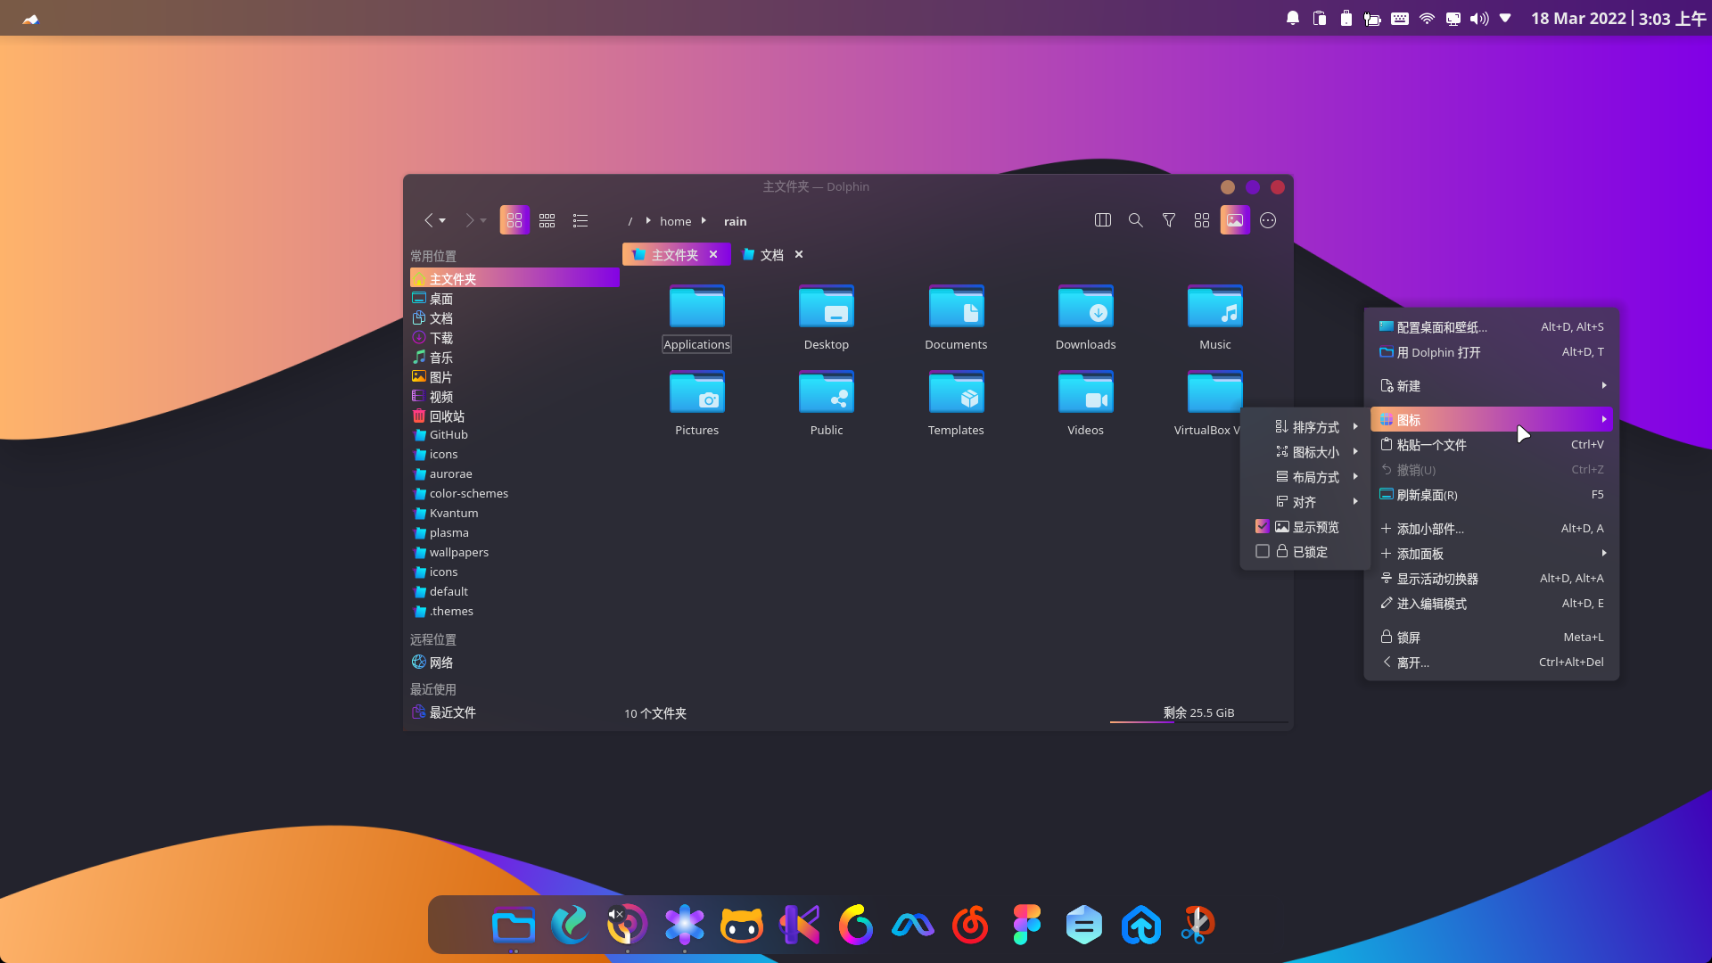Close the 文档 tab
Image resolution: width=1712 pixels, height=963 pixels.
(799, 255)
